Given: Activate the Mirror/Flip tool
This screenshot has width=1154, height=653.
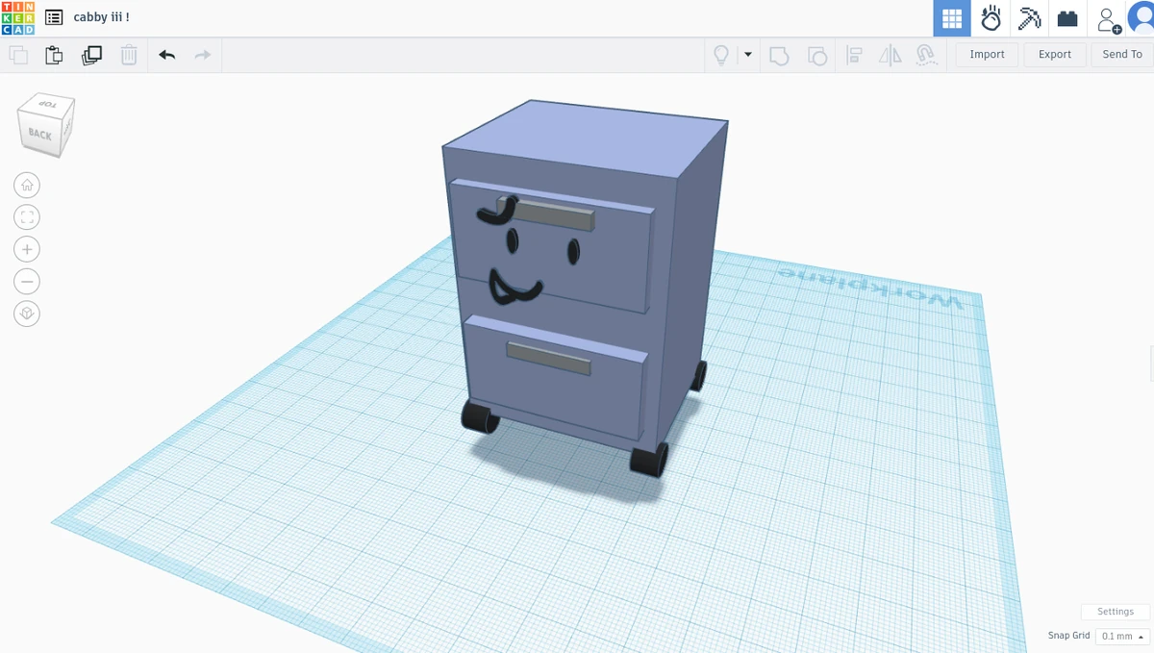Looking at the screenshot, I should (891, 55).
